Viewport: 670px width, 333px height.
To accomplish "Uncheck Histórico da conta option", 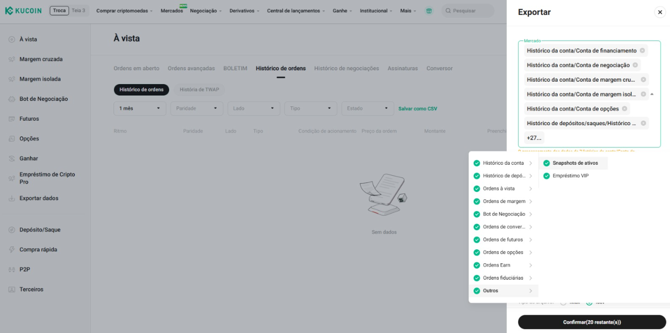I will [477, 163].
